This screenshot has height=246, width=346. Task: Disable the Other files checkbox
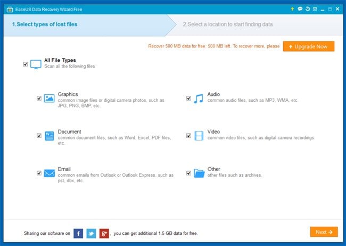188,173
